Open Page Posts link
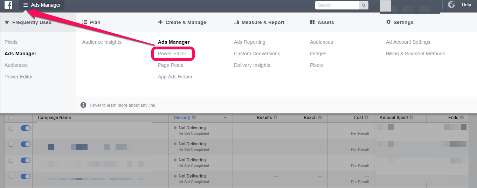The width and height of the screenshot is (477, 188). [x=171, y=65]
